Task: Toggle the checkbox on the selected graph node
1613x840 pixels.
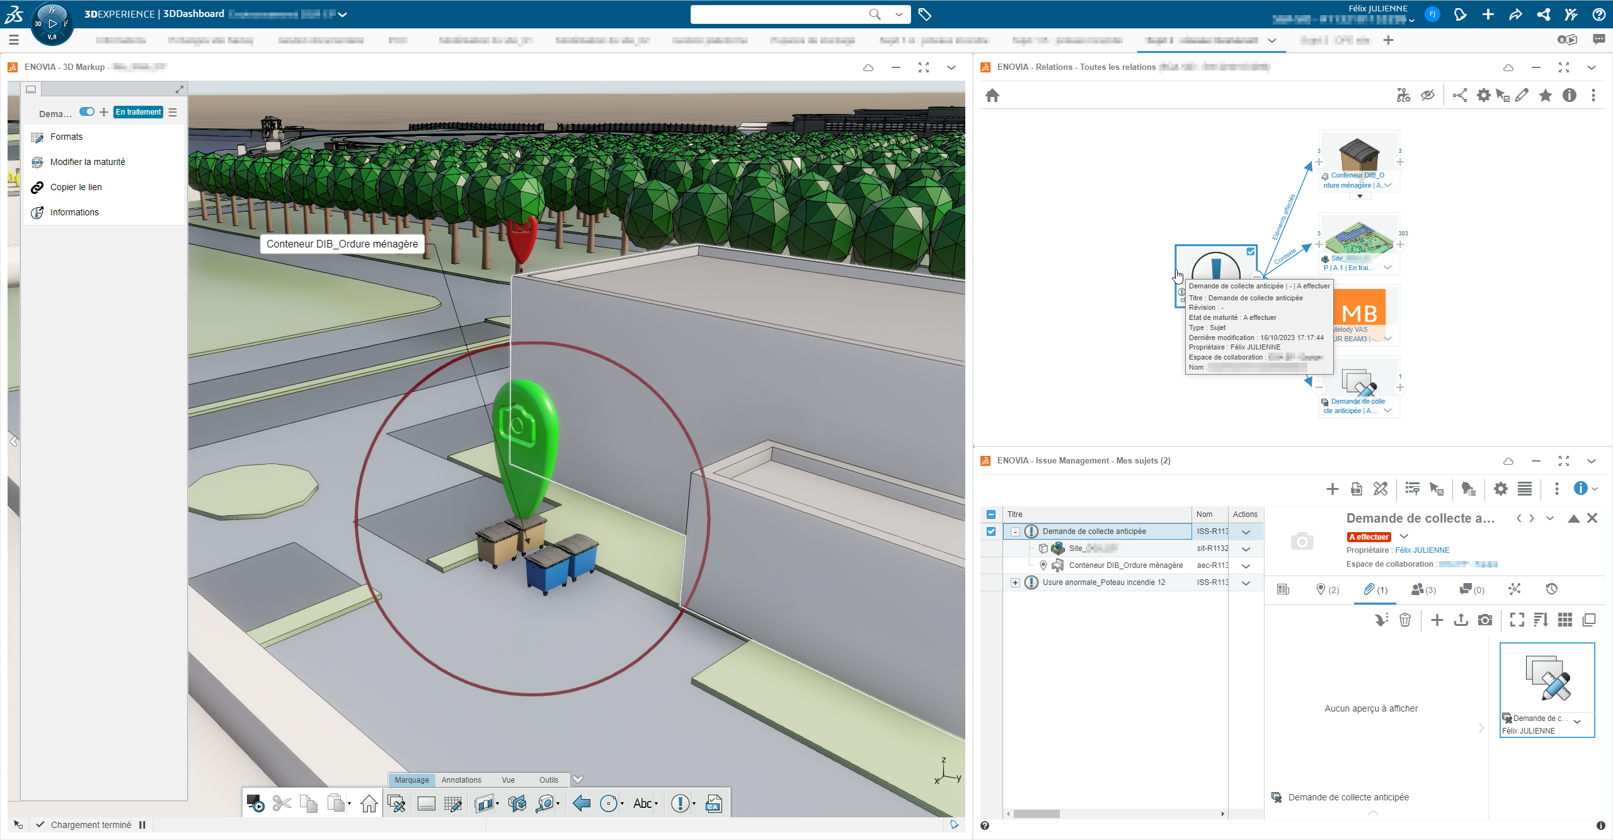Action: pyautogui.click(x=1251, y=251)
